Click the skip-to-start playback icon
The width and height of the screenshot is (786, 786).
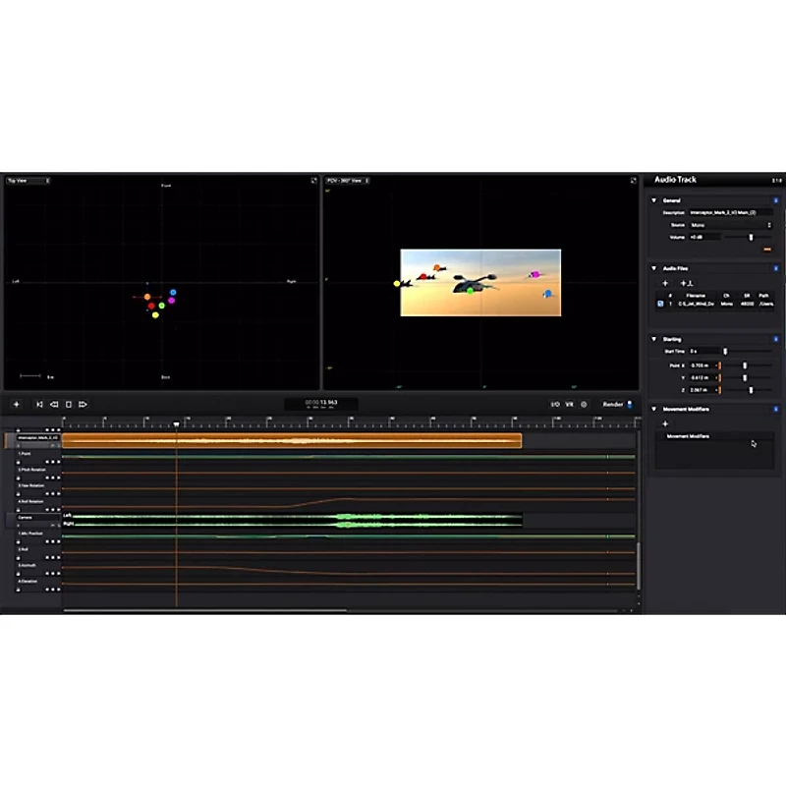click(x=39, y=404)
